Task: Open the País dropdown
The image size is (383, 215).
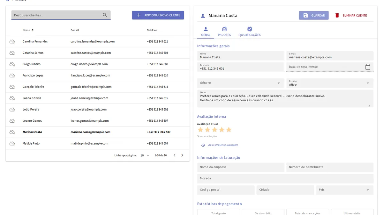Action: pos(345,190)
